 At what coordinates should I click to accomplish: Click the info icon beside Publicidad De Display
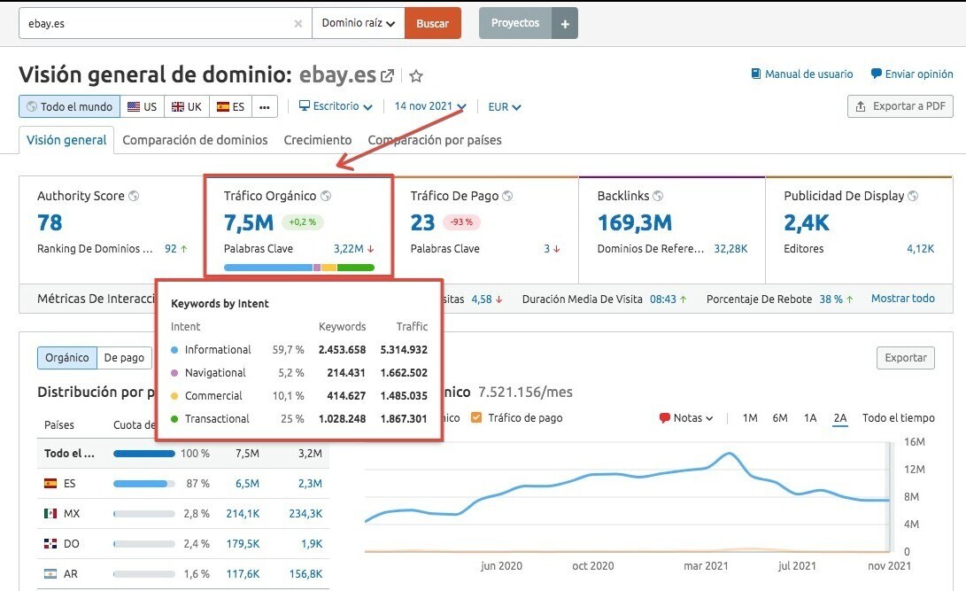pos(913,196)
